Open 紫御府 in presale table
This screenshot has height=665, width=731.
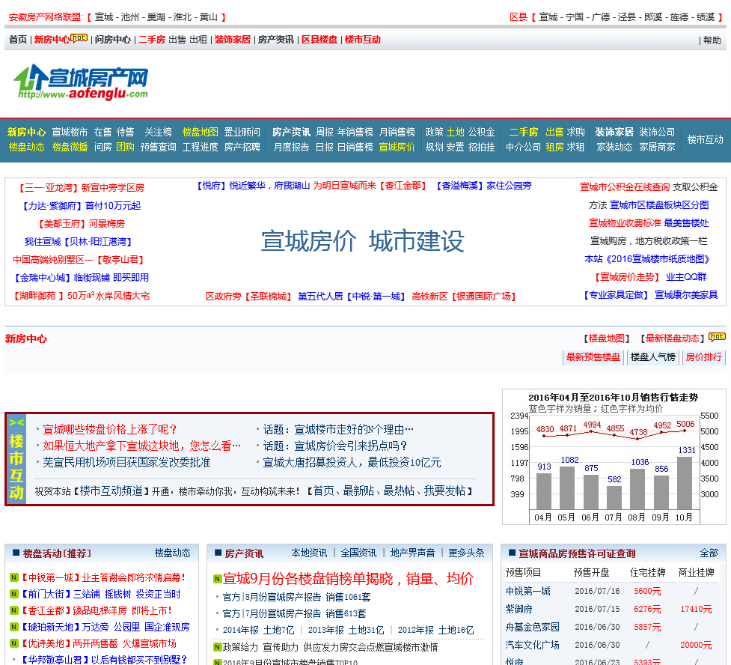tap(519, 609)
